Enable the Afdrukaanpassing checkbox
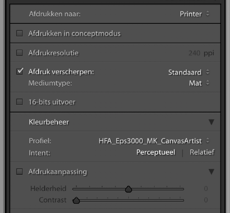230x213 pixels. [x=19, y=172]
